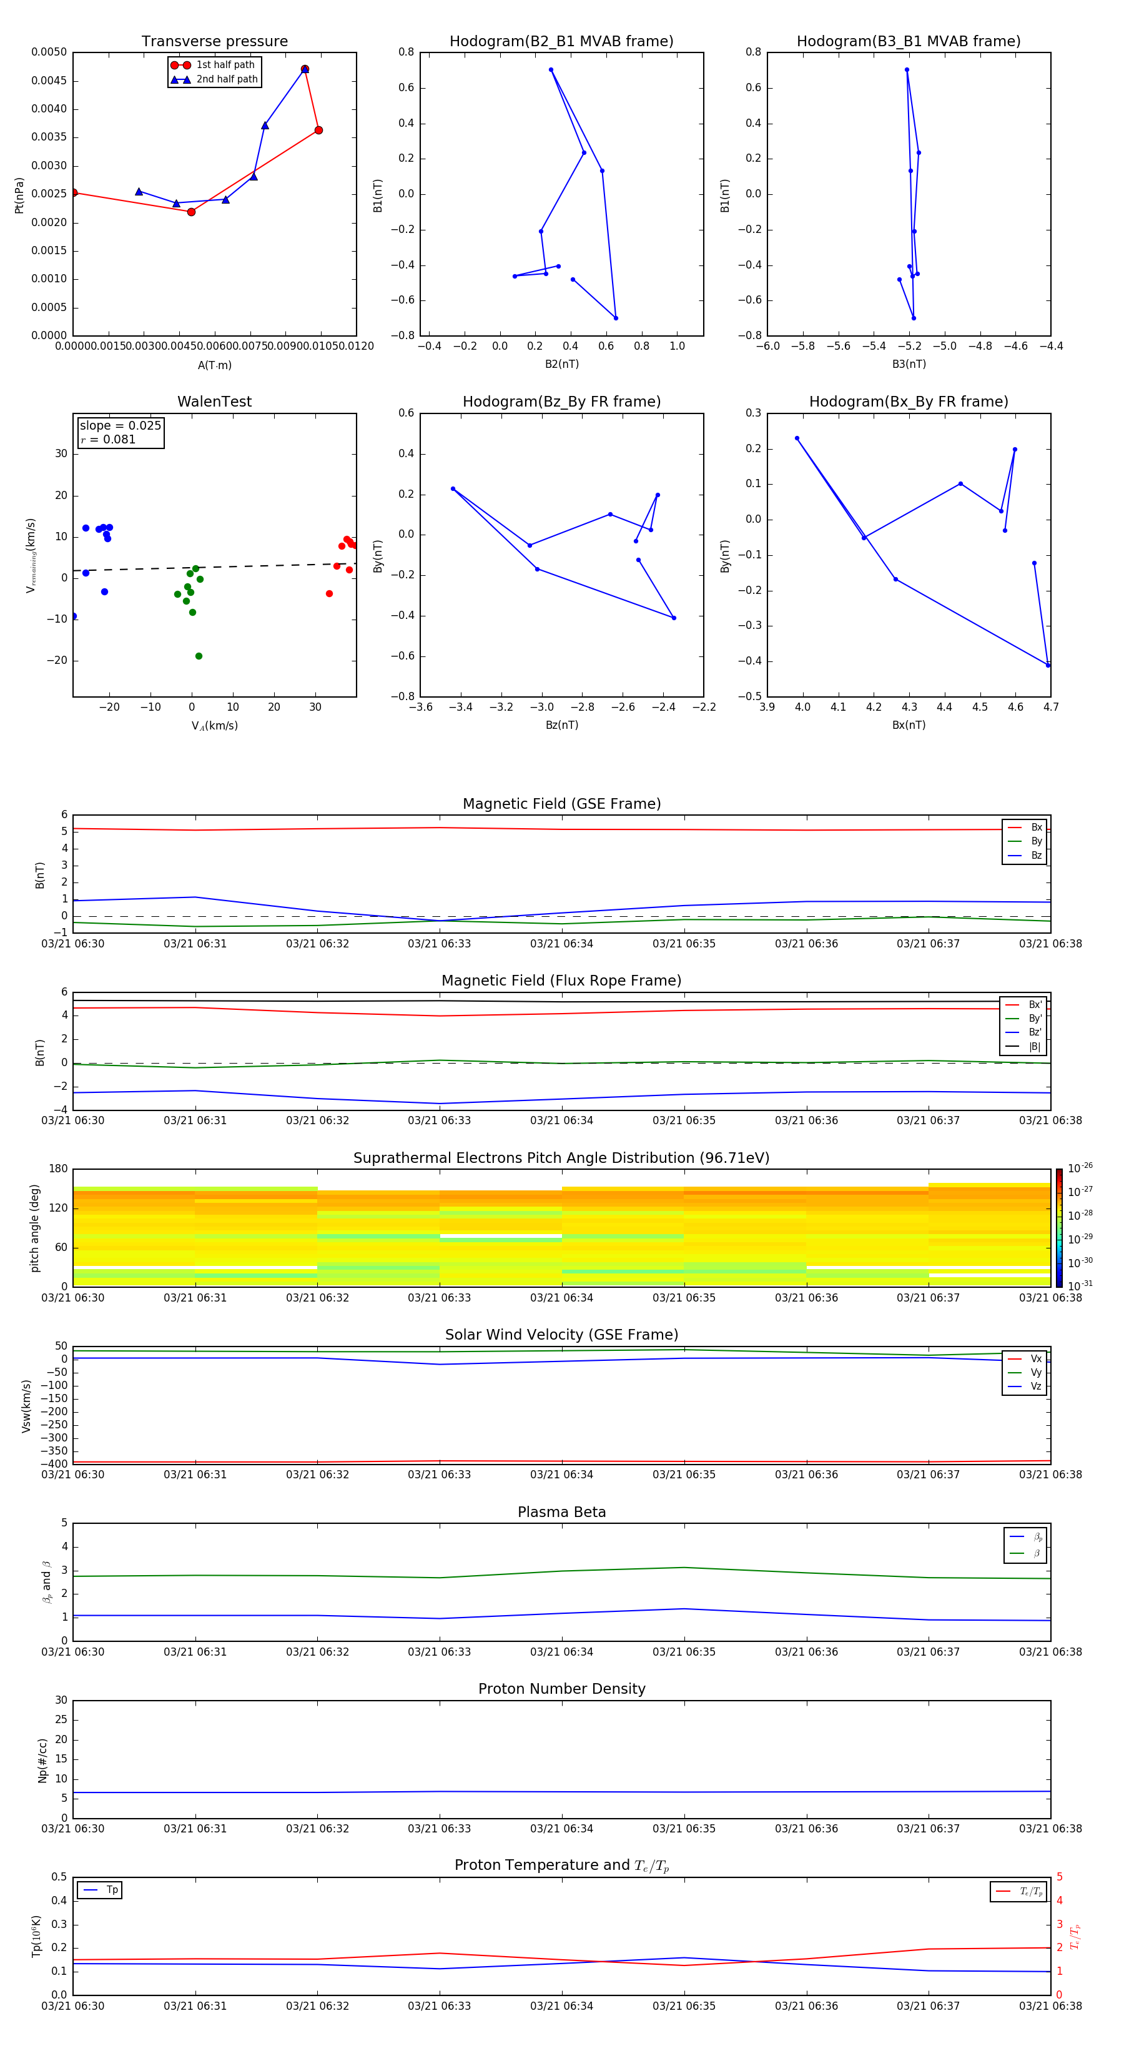Click the 'V_remaining(km/s)' y-axis label
Image resolution: width=1124 pixels, height=2061 pixels.
[31, 555]
